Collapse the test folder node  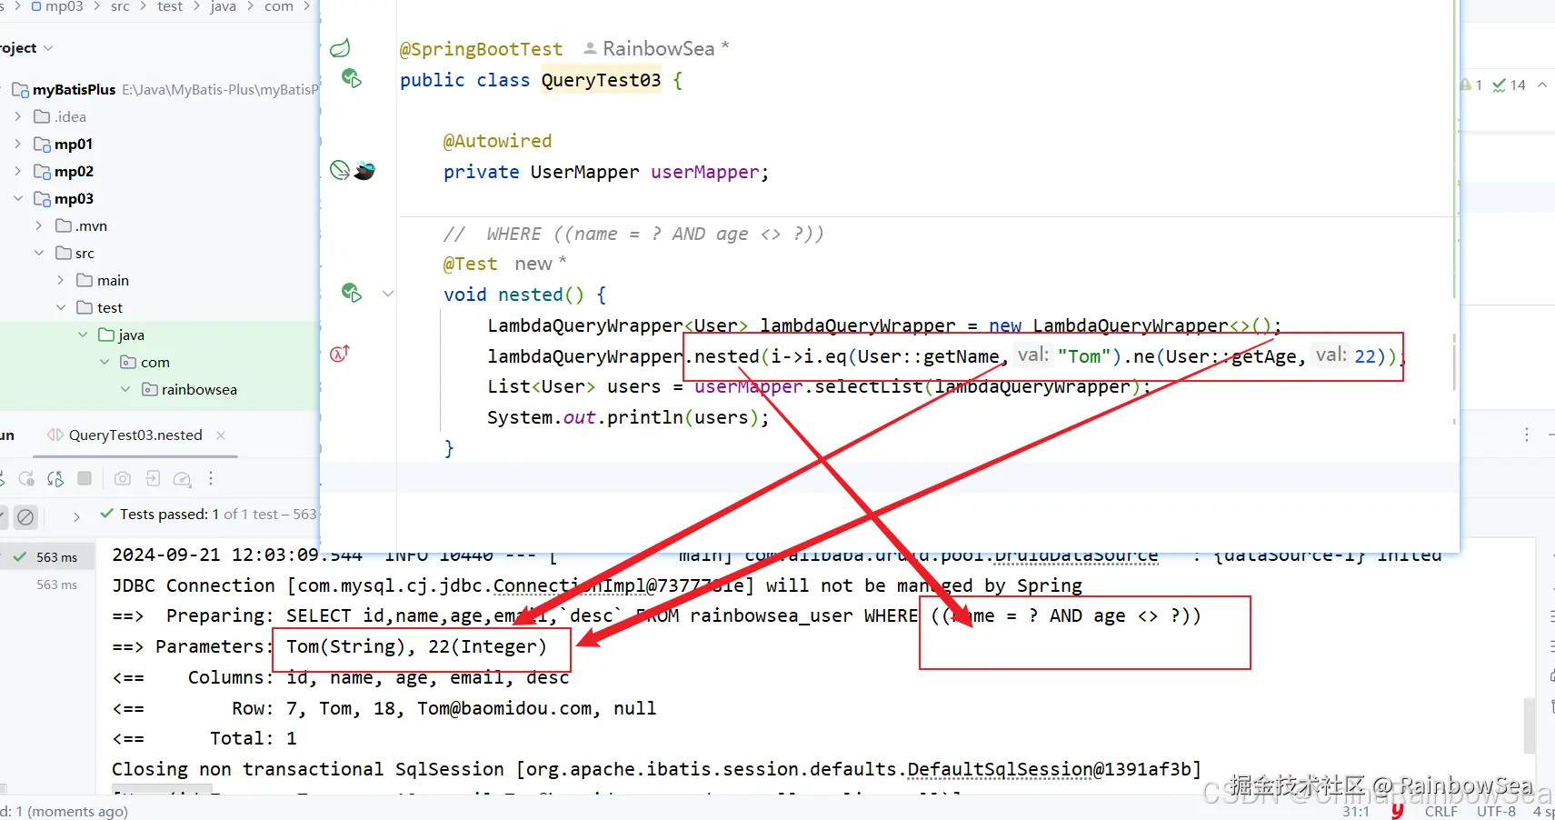point(61,307)
